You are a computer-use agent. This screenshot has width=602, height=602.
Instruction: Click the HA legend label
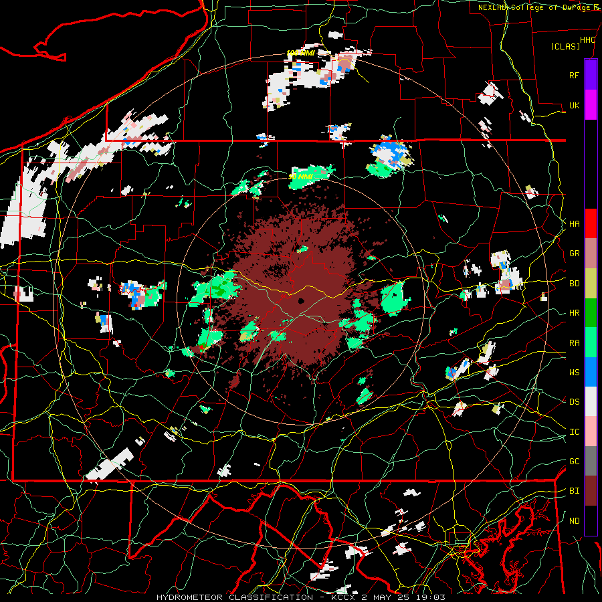[x=575, y=223]
